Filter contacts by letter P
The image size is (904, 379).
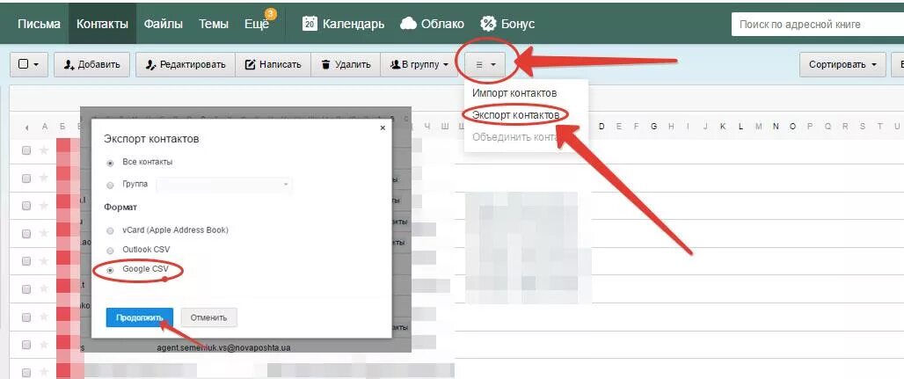click(810, 127)
